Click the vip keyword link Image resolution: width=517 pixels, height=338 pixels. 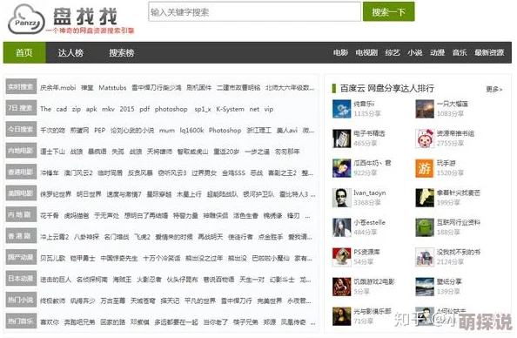pos(269,109)
